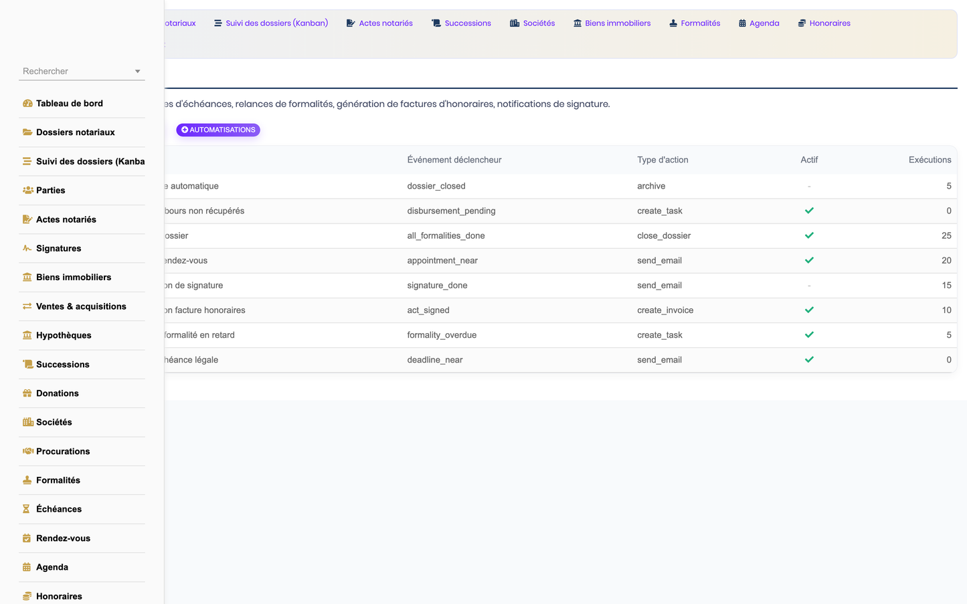Click the Échéances hourglass icon
This screenshot has width=967, height=604.
coord(27,509)
